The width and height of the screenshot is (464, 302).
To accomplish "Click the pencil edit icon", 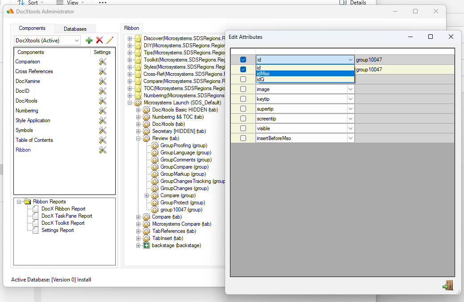I will (x=110, y=40).
